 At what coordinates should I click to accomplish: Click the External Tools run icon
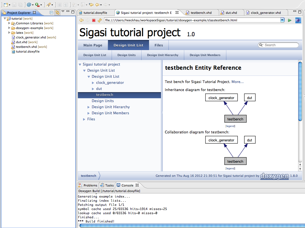pos(37,5)
